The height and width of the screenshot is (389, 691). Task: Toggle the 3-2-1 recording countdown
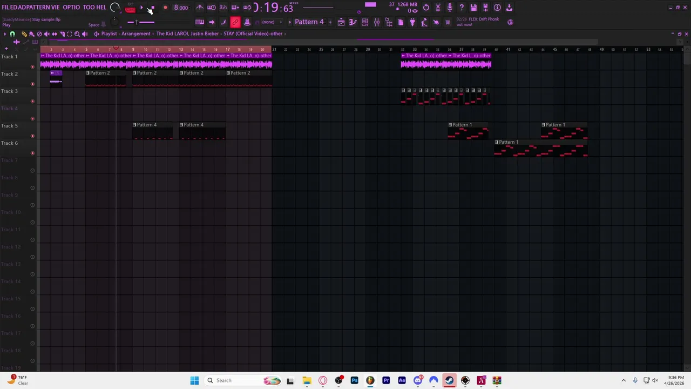pos(223,8)
